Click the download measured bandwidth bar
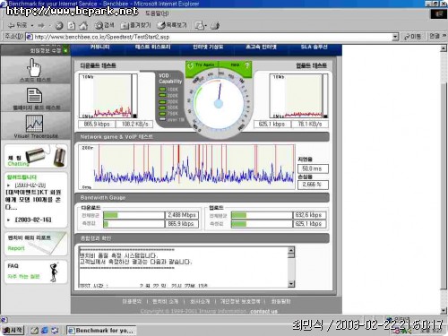 pos(134,224)
